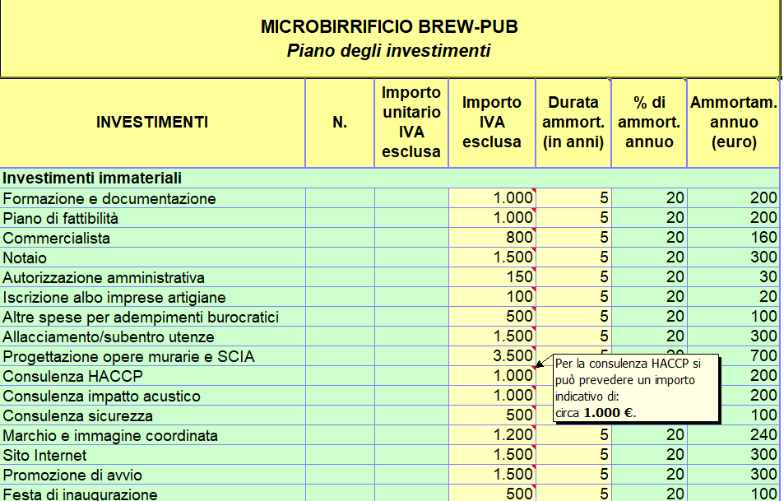Select the 1.000 amount for Consulenza HACCP
Viewport: 784px width, 501px height.
pyautogui.click(x=492, y=376)
